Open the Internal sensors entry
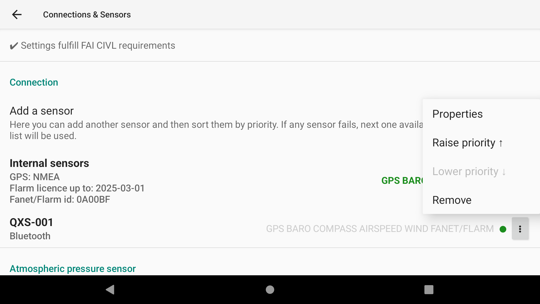540x304 pixels. (211, 181)
